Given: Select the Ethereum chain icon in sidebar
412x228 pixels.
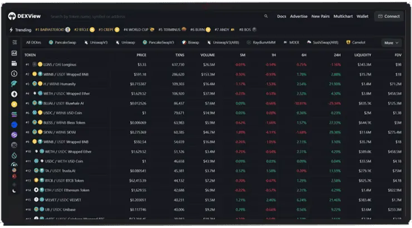Looking at the screenshot, I should pos(14,94).
